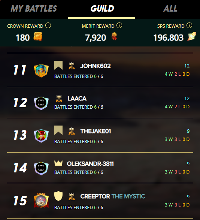Click CREEPTOR THE MYSTIC name
The width and height of the screenshot is (200, 220).
[x=113, y=196]
